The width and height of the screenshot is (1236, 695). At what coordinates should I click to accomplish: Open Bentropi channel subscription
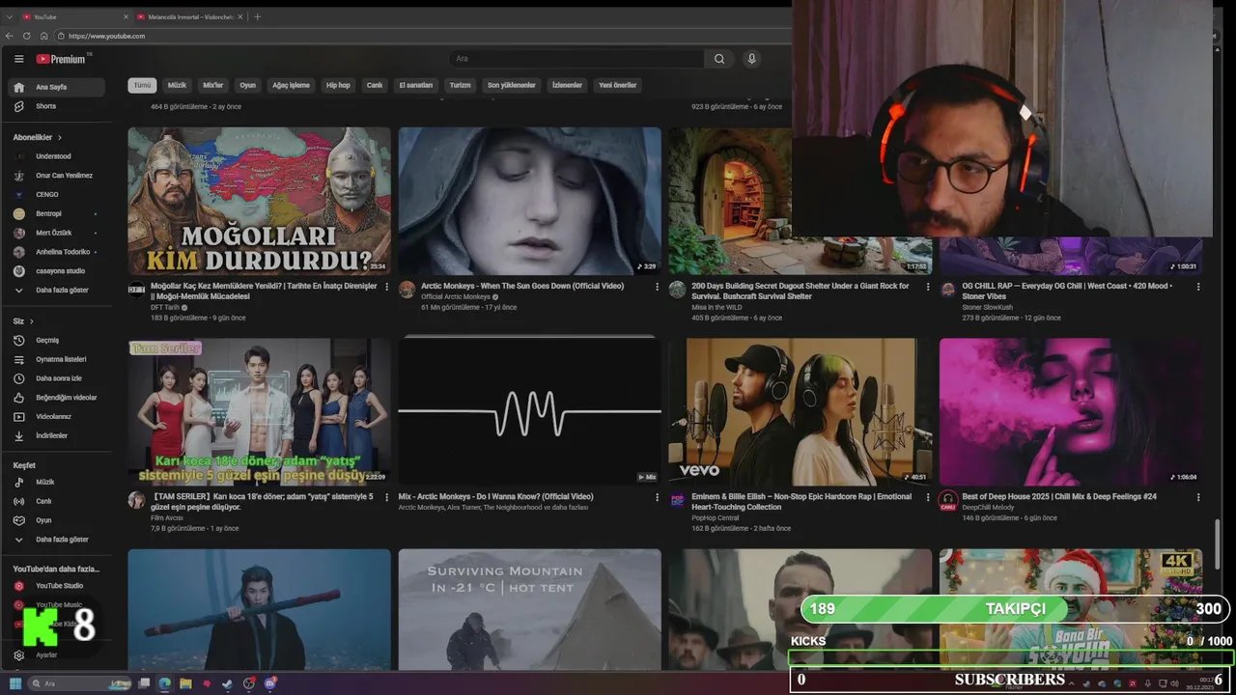56,213
